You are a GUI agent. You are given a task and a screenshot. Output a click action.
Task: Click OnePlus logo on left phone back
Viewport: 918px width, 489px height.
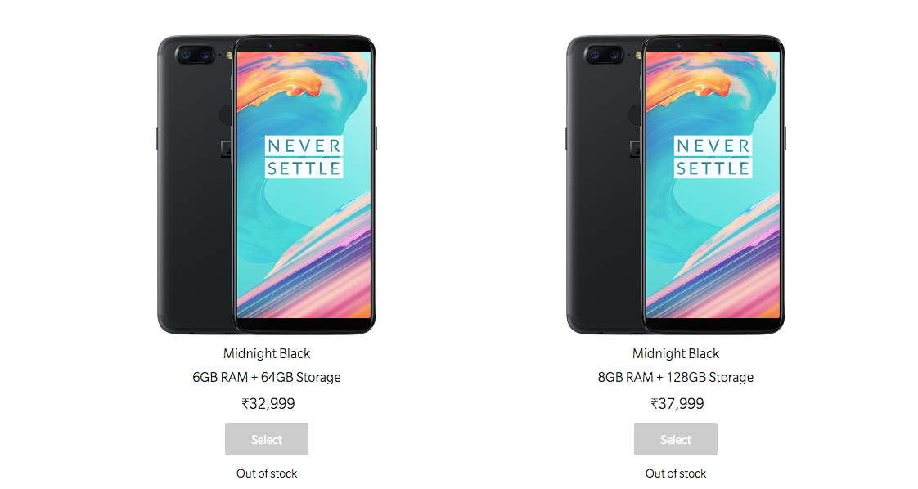[226, 149]
